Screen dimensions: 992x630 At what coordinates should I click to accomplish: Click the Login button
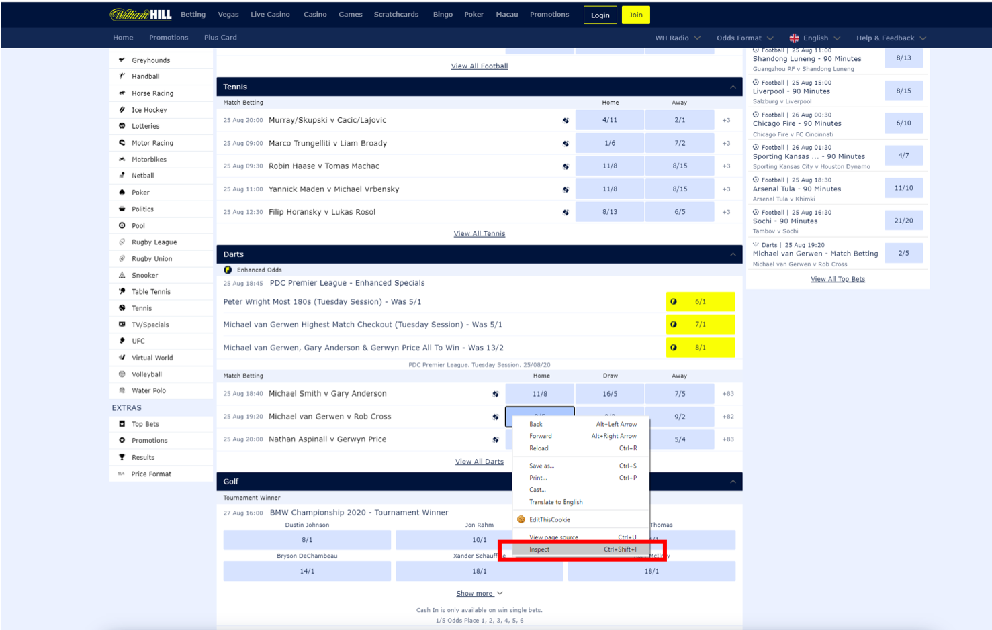point(600,15)
